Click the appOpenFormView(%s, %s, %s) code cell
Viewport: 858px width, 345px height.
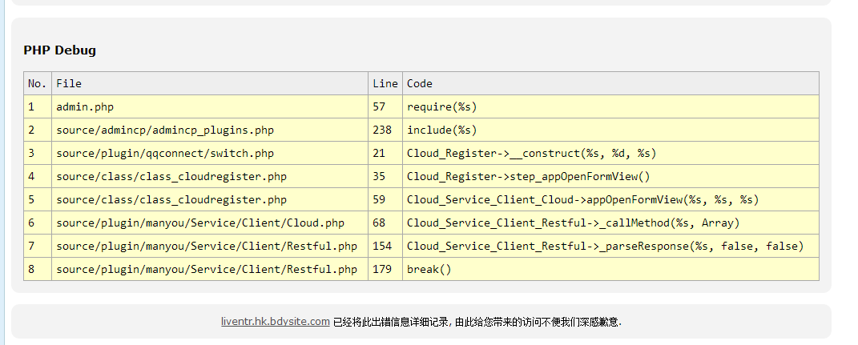[610, 199]
